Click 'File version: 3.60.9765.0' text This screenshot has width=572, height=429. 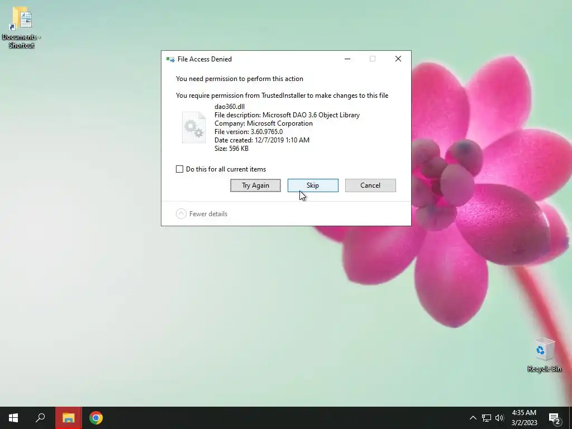pos(249,132)
